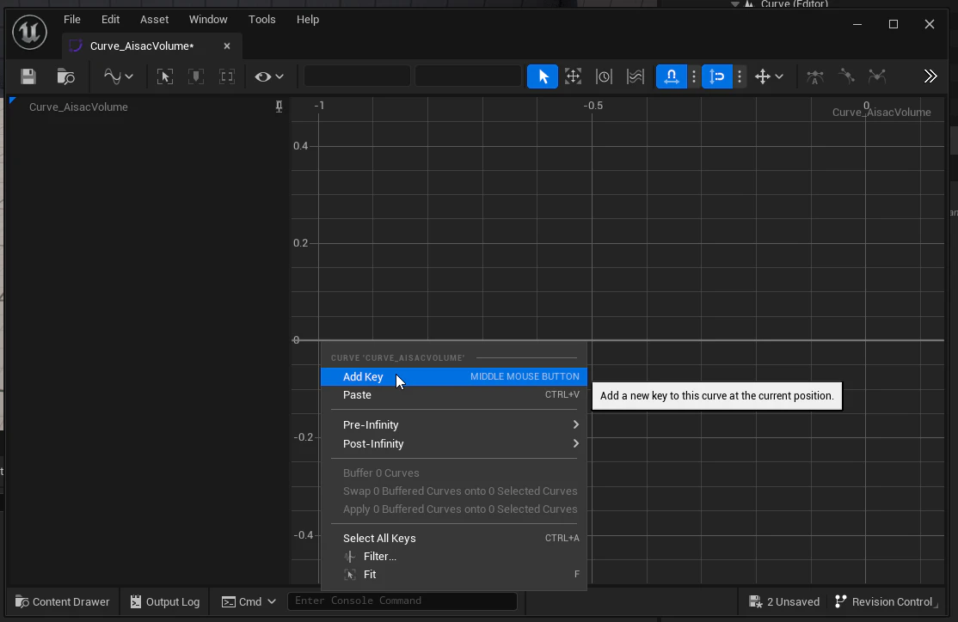Click the marker-between-brackets fit icon
Screen dimensions: 958x622
click(x=196, y=76)
